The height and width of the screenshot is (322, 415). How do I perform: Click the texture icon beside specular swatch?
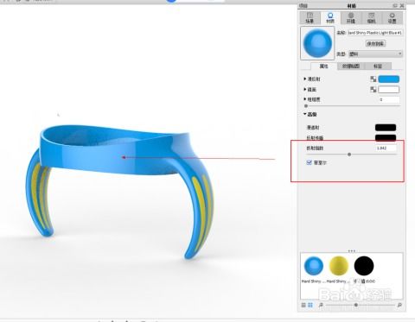coord(373,90)
